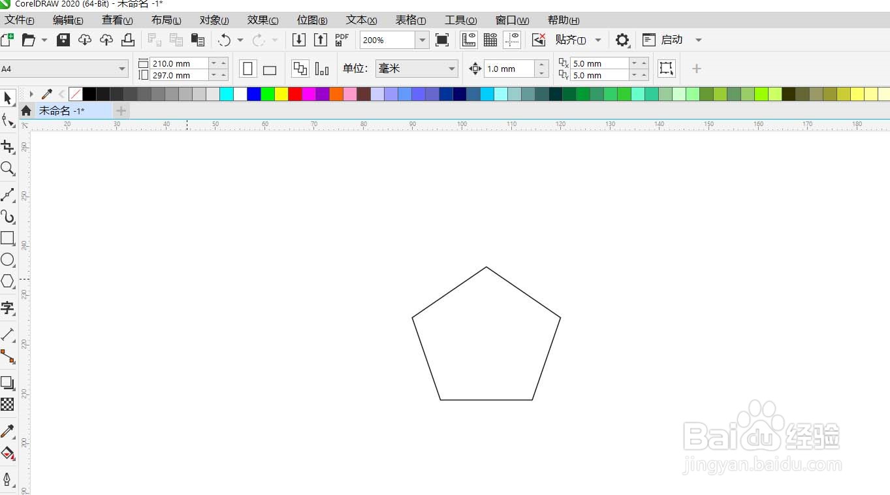Expand the Open recent files arrow

(44, 40)
